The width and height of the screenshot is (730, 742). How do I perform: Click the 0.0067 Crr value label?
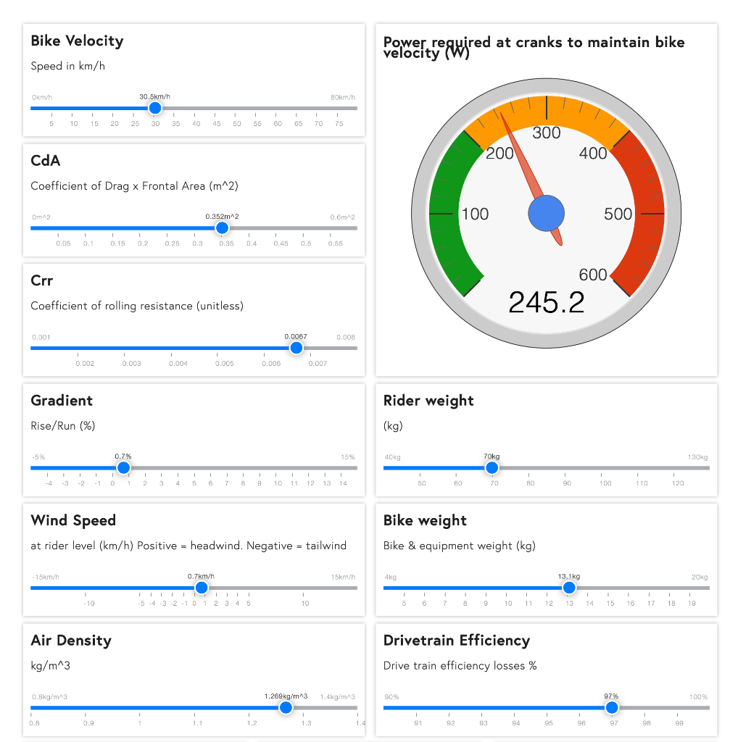[x=296, y=335]
